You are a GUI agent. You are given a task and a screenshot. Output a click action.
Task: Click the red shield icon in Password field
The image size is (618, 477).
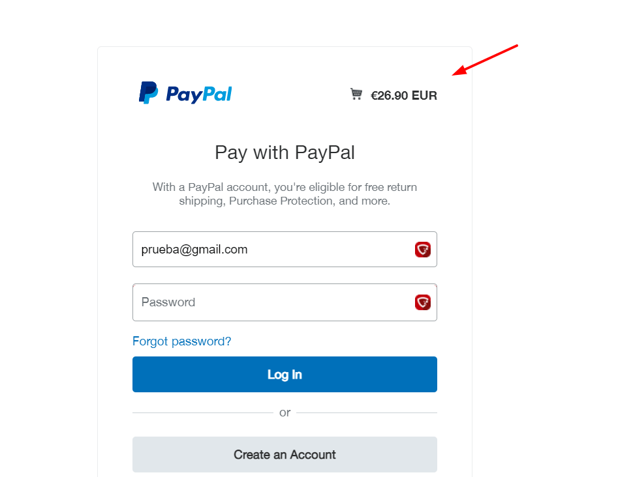pyautogui.click(x=422, y=302)
